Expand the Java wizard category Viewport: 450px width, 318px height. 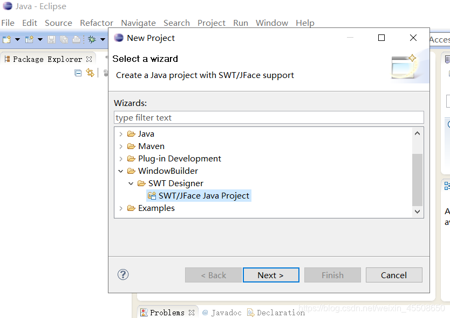pos(121,134)
